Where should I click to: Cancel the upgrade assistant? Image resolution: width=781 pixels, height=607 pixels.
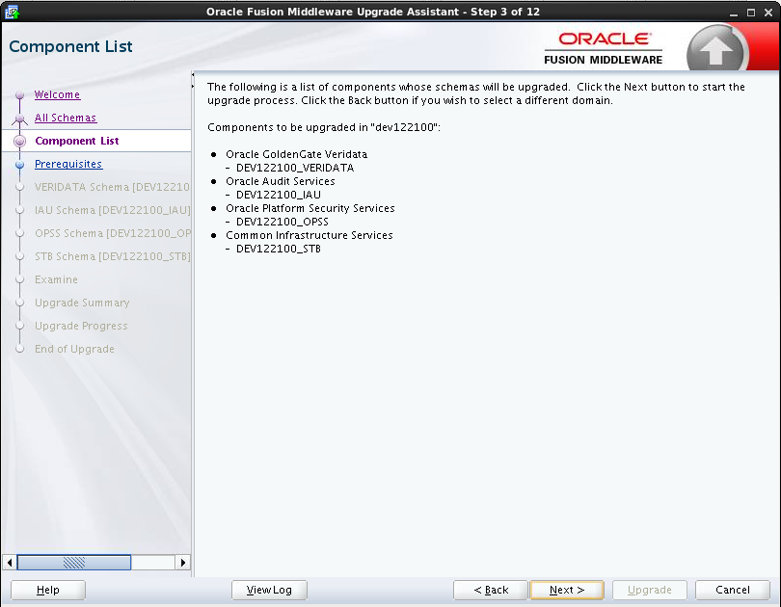(x=732, y=590)
